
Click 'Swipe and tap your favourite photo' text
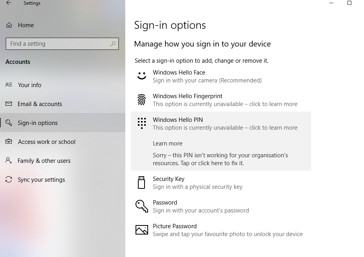(x=228, y=234)
